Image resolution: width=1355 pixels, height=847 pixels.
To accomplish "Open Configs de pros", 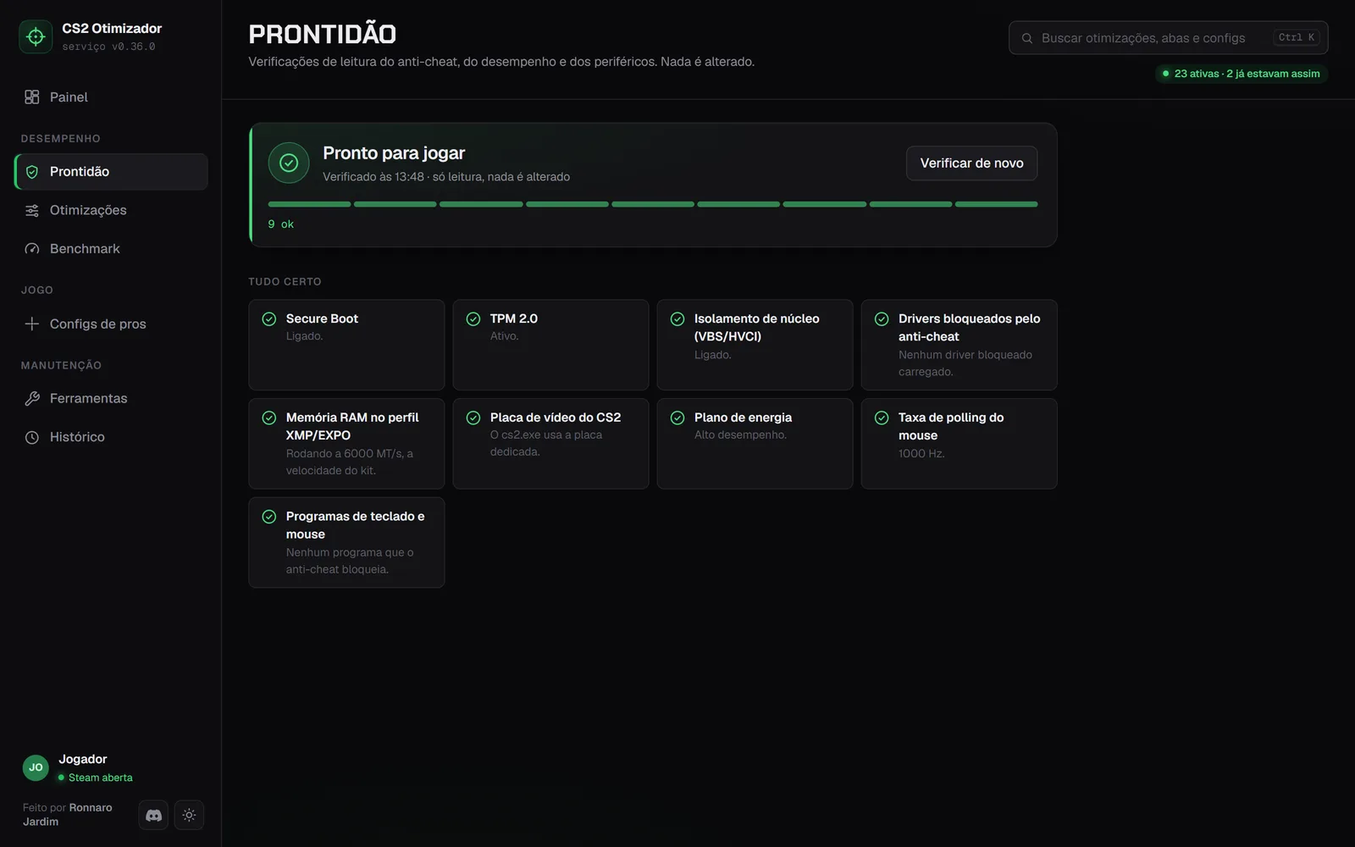I will (111, 324).
